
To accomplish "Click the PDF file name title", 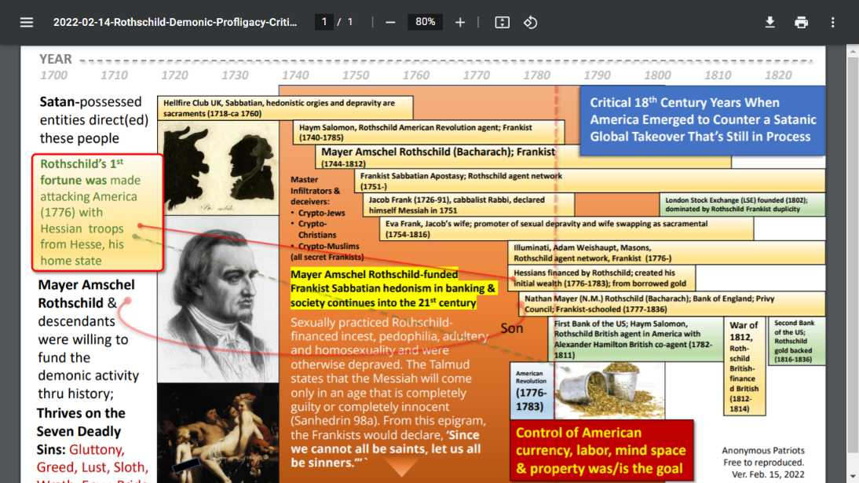I will pos(175,23).
